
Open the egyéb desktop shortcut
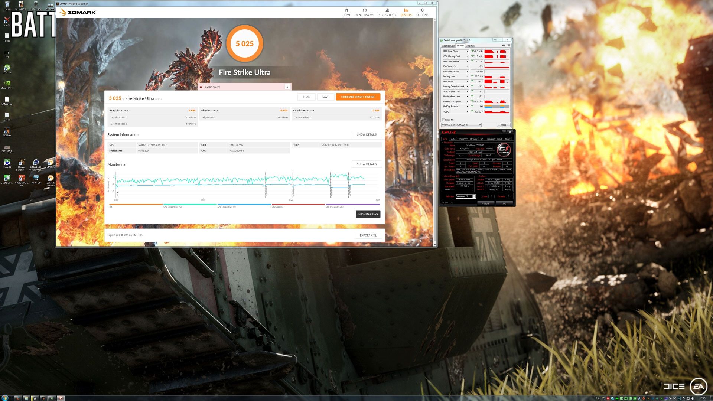pos(7,22)
